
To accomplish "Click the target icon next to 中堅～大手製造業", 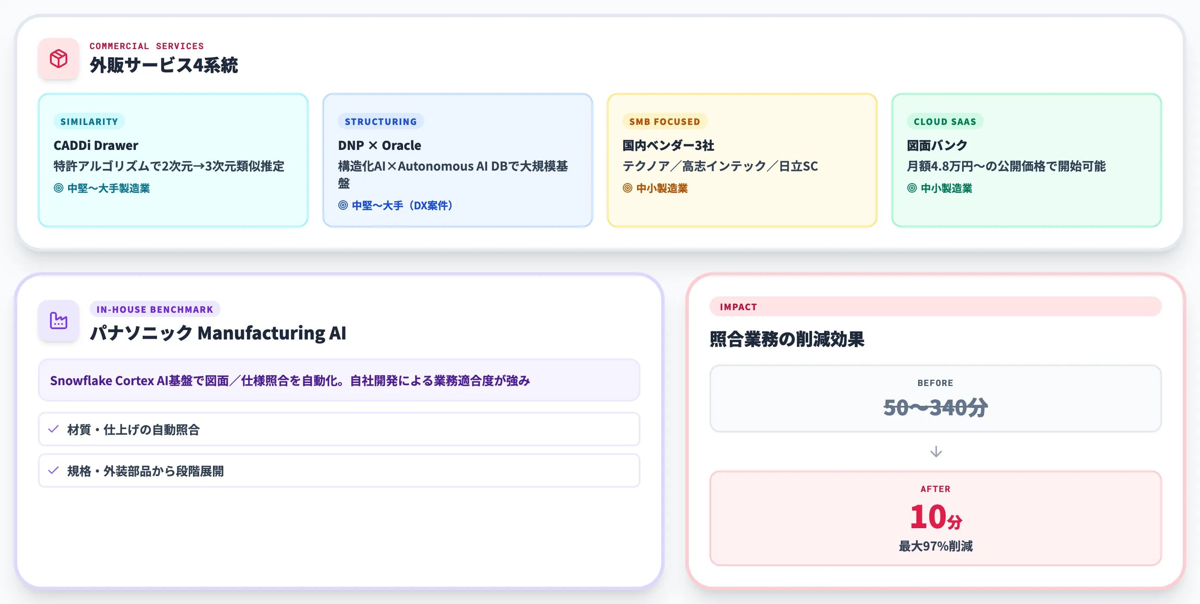I will [x=59, y=189].
